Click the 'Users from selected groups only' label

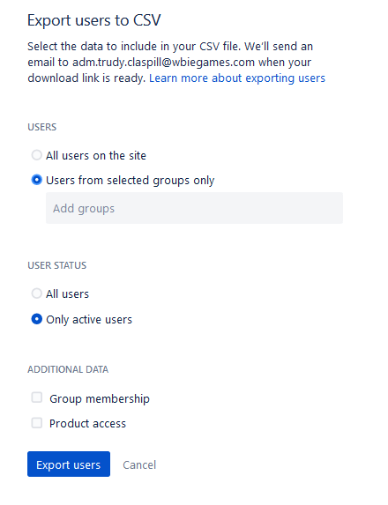(131, 181)
